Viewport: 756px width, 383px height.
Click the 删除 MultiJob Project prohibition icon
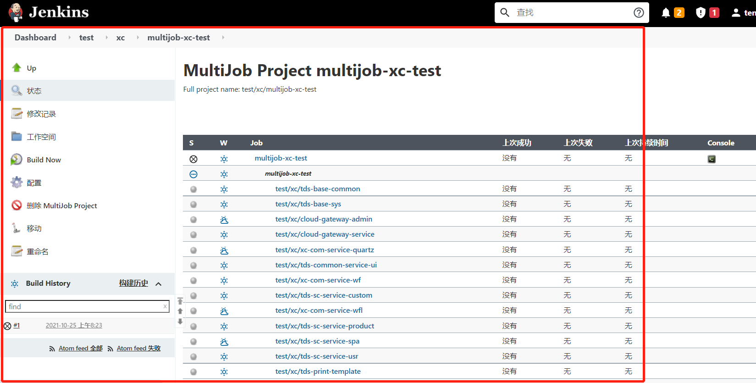click(x=17, y=205)
